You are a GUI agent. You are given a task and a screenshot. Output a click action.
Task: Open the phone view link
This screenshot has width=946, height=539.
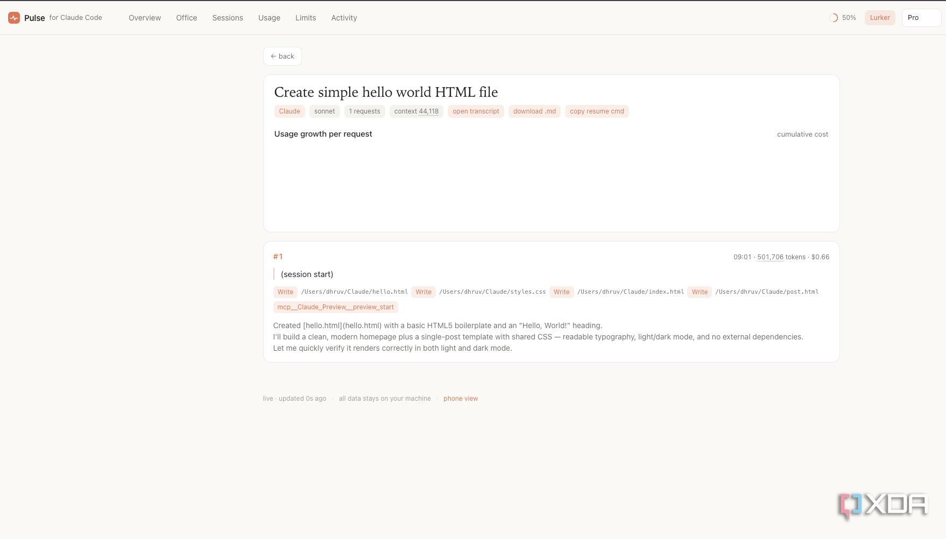[461, 399]
